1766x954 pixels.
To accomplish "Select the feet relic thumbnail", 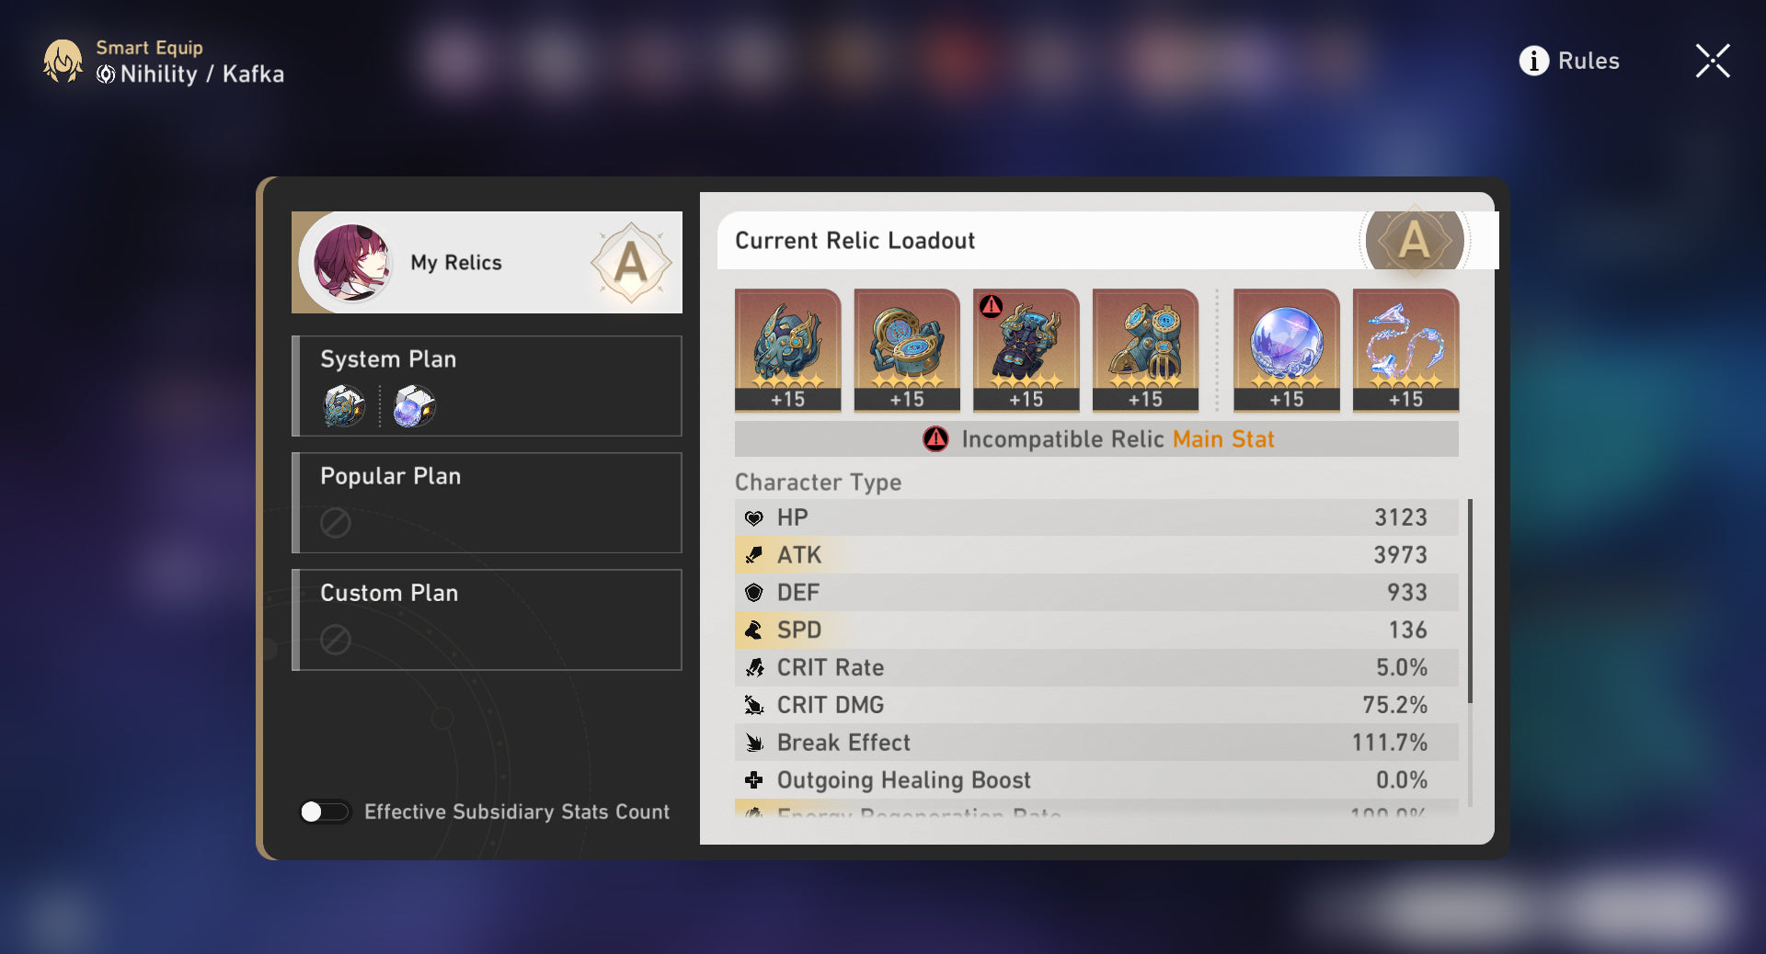I will click(1145, 349).
